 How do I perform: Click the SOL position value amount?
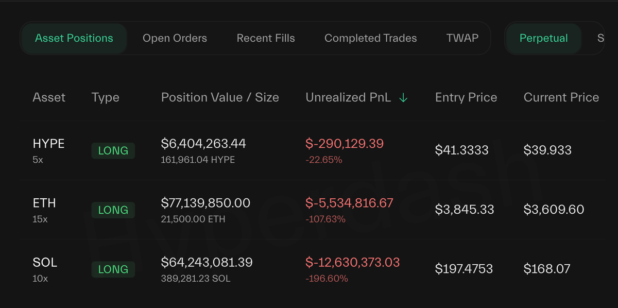click(x=207, y=263)
